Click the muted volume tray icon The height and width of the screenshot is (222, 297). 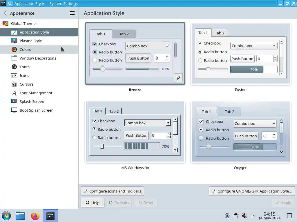click(x=244, y=216)
